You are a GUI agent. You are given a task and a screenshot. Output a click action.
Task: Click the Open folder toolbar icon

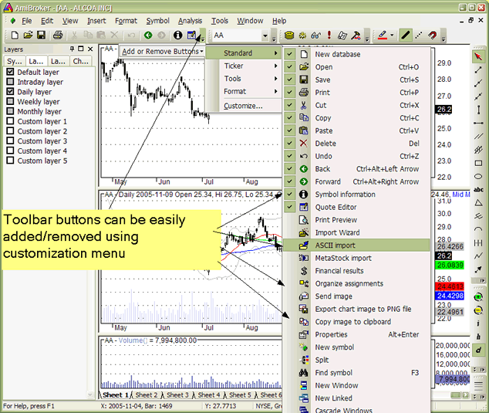coord(28,36)
